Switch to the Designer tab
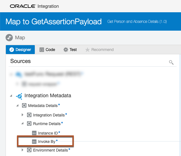Viewport: 181px width, 156px height. coord(20,50)
